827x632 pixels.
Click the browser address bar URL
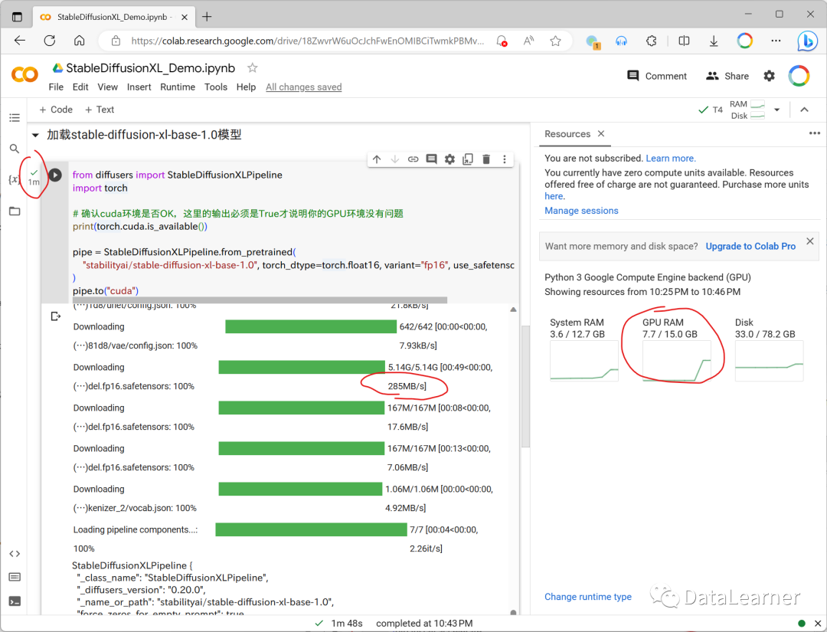307,41
